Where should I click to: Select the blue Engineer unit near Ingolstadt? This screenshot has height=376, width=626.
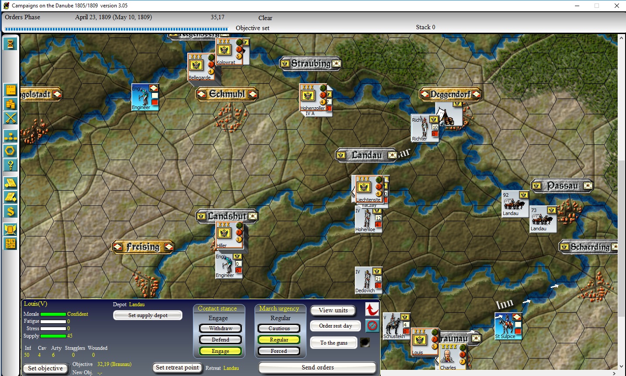tap(145, 97)
